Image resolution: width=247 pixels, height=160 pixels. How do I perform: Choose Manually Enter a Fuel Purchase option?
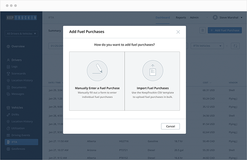(97, 81)
